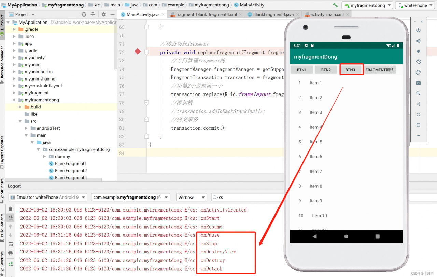Image resolution: width=437 pixels, height=277 pixels.
Task: Open emulator extended controls ellipsis
Action: pos(418,136)
